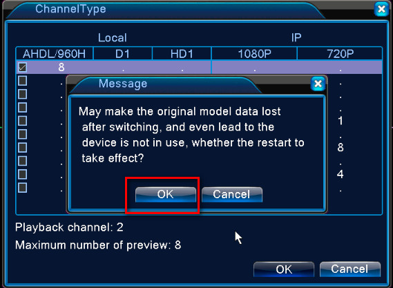Select the AHDL/960H column header

[x=55, y=54]
